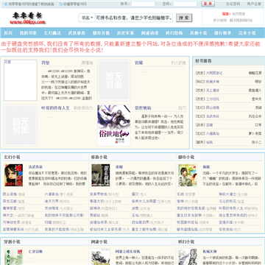Focus the 密码 password input field

click(x=185, y=4)
